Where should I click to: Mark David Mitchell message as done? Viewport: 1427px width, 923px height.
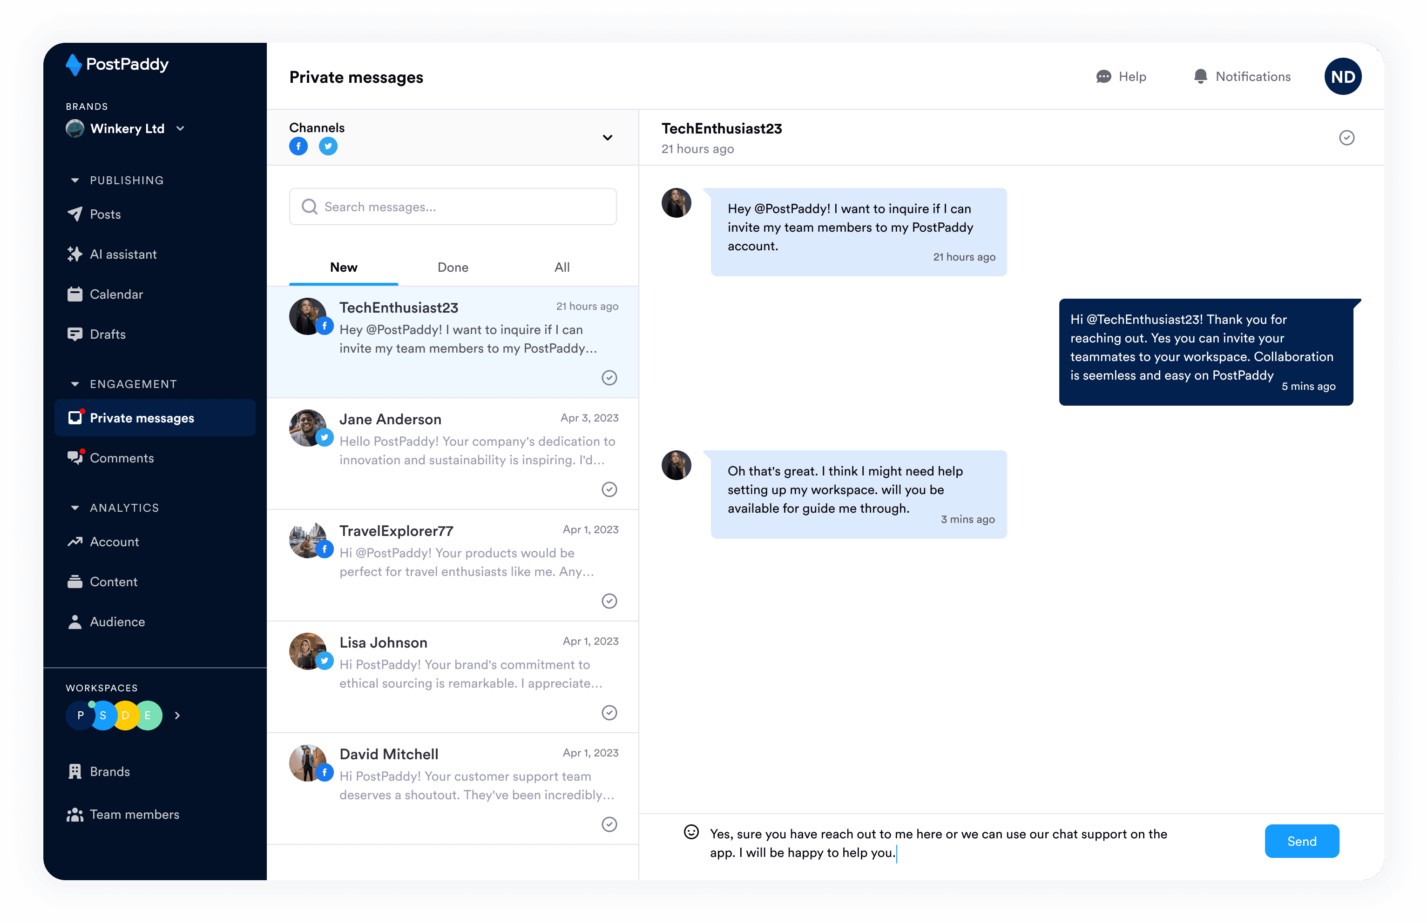point(609,824)
